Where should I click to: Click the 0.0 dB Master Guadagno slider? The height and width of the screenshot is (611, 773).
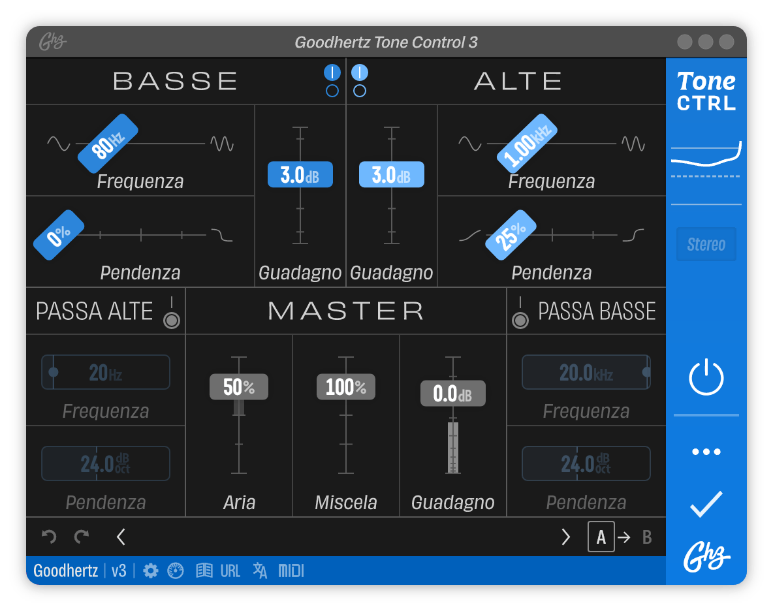[x=453, y=394]
